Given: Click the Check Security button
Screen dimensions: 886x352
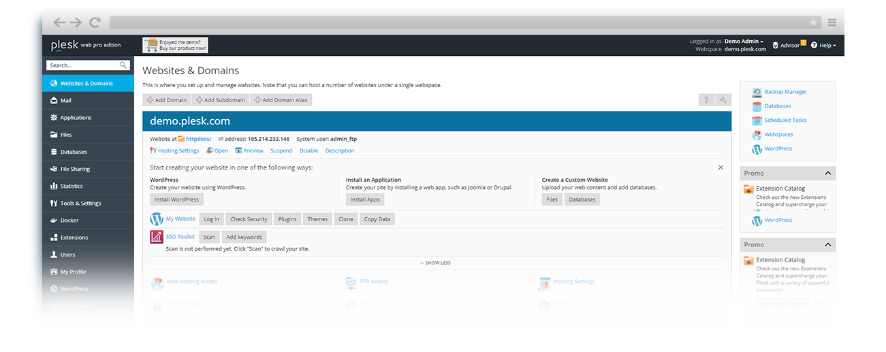Looking at the screenshot, I should pos(249,219).
